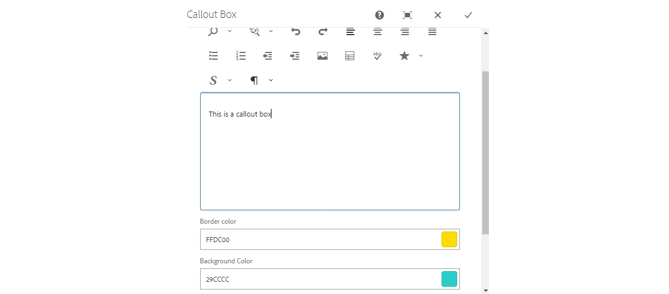Screen dimensions: 669x294
Task: Toggle justify text alignment
Action: point(432,32)
